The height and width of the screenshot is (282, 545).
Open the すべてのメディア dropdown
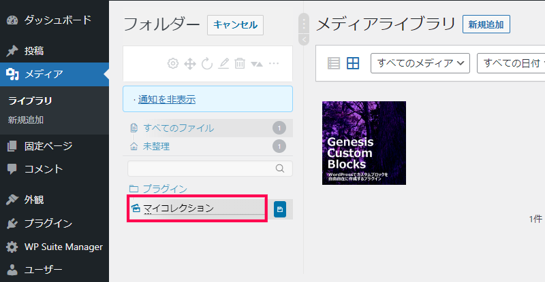tap(420, 63)
